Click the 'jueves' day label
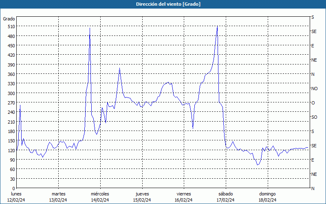Image resolution: width=326 pixels, height=204 pixels. tap(142, 194)
